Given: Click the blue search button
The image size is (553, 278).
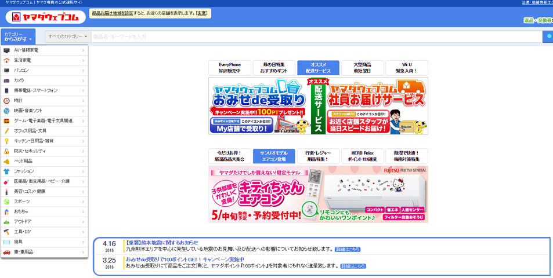Looking at the screenshot, I should (x=548, y=36).
